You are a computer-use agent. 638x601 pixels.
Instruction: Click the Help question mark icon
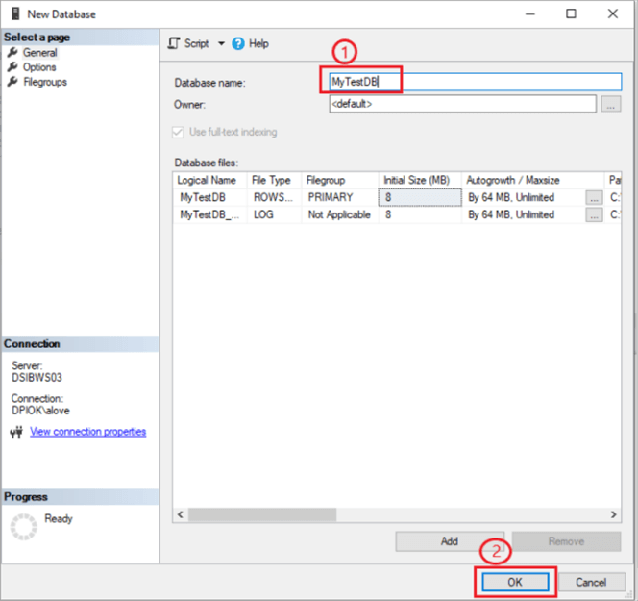[x=238, y=43]
